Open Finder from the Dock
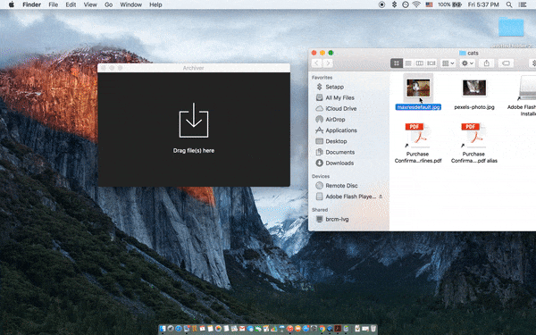 pyautogui.click(x=163, y=328)
